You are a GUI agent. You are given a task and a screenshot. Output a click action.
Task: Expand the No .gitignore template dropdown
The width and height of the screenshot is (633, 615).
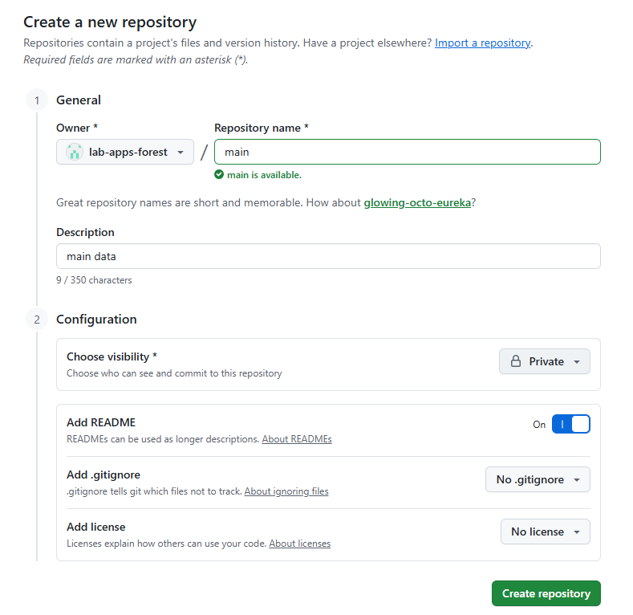(538, 479)
